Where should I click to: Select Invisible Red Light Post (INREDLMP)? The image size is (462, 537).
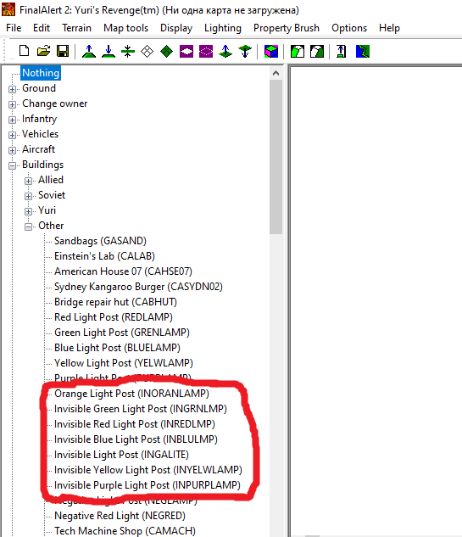click(135, 424)
